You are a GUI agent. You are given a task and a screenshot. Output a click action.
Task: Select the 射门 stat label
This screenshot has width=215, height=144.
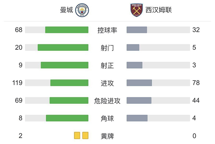click(107, 48)
